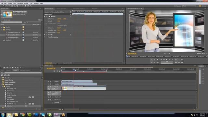This screenshot has height=117, width=208.
Task: Toggle animation stopwatch for Anchor Point
Action: (x=48, y=30)
